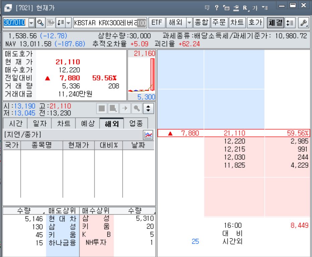Click the mini price chart thumbnail
The height and width of the screenshot is (257, 312).
(142, 75)
